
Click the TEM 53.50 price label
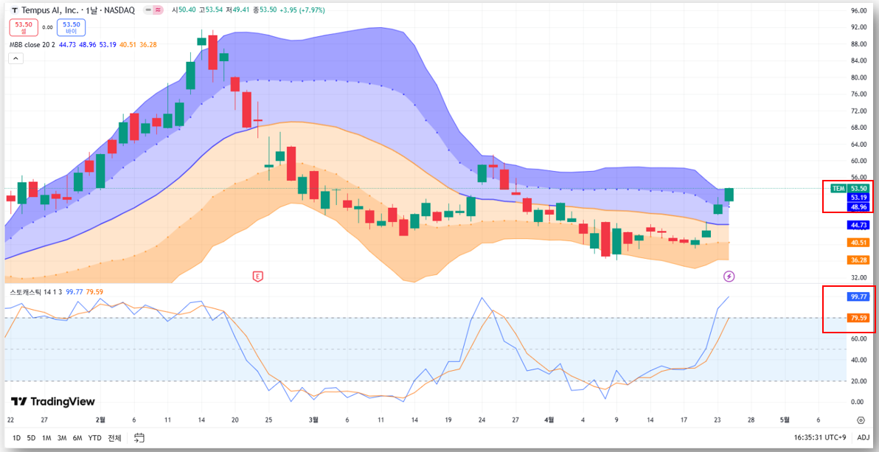(x=850, y=189)
